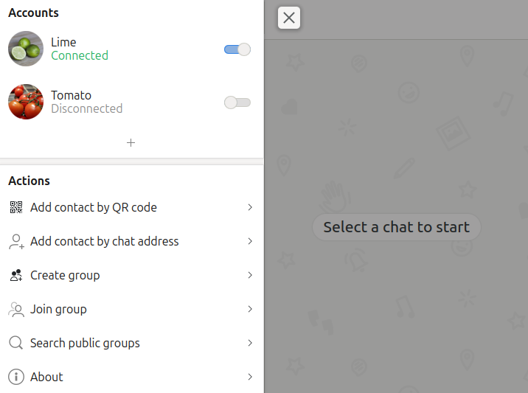Screen dimensions: 528x393
Task: Click the plus icon to add account
Action: 131,142
